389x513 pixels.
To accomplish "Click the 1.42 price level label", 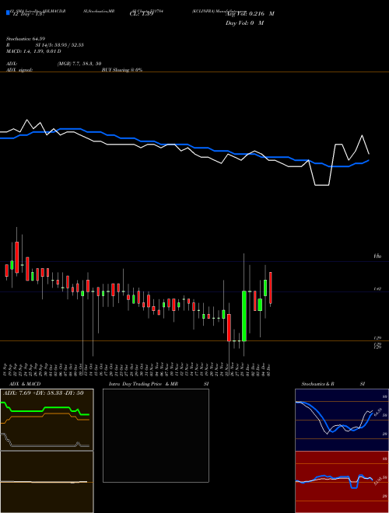I will pyautogui.click(x=377, y=289).
